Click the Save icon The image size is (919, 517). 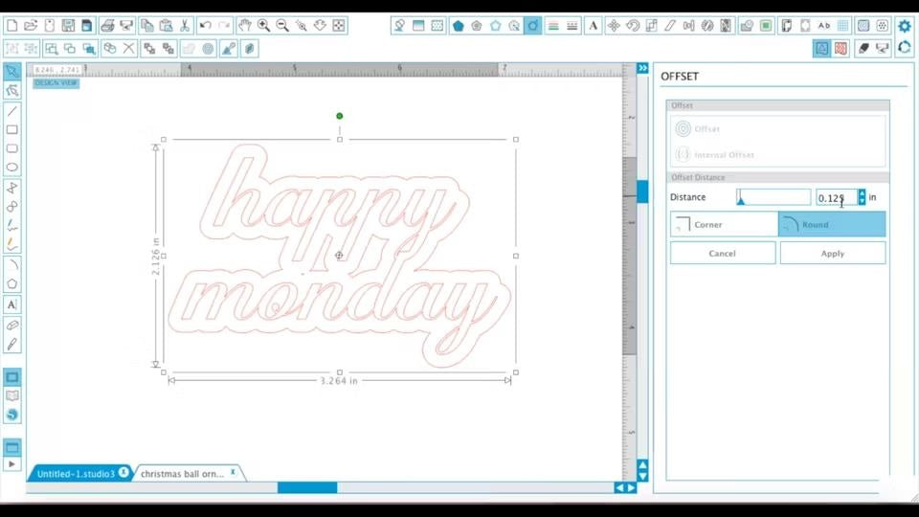tap(68, 25)
